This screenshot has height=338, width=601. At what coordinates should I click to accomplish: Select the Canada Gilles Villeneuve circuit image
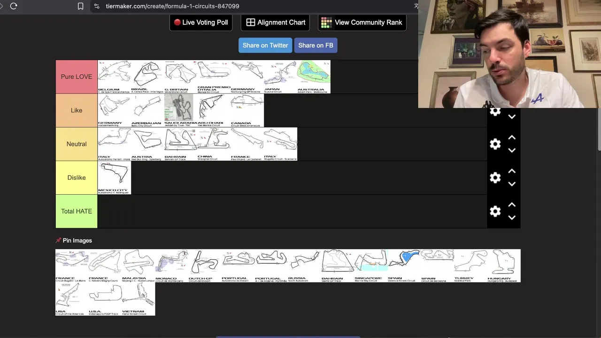point(247,110)
